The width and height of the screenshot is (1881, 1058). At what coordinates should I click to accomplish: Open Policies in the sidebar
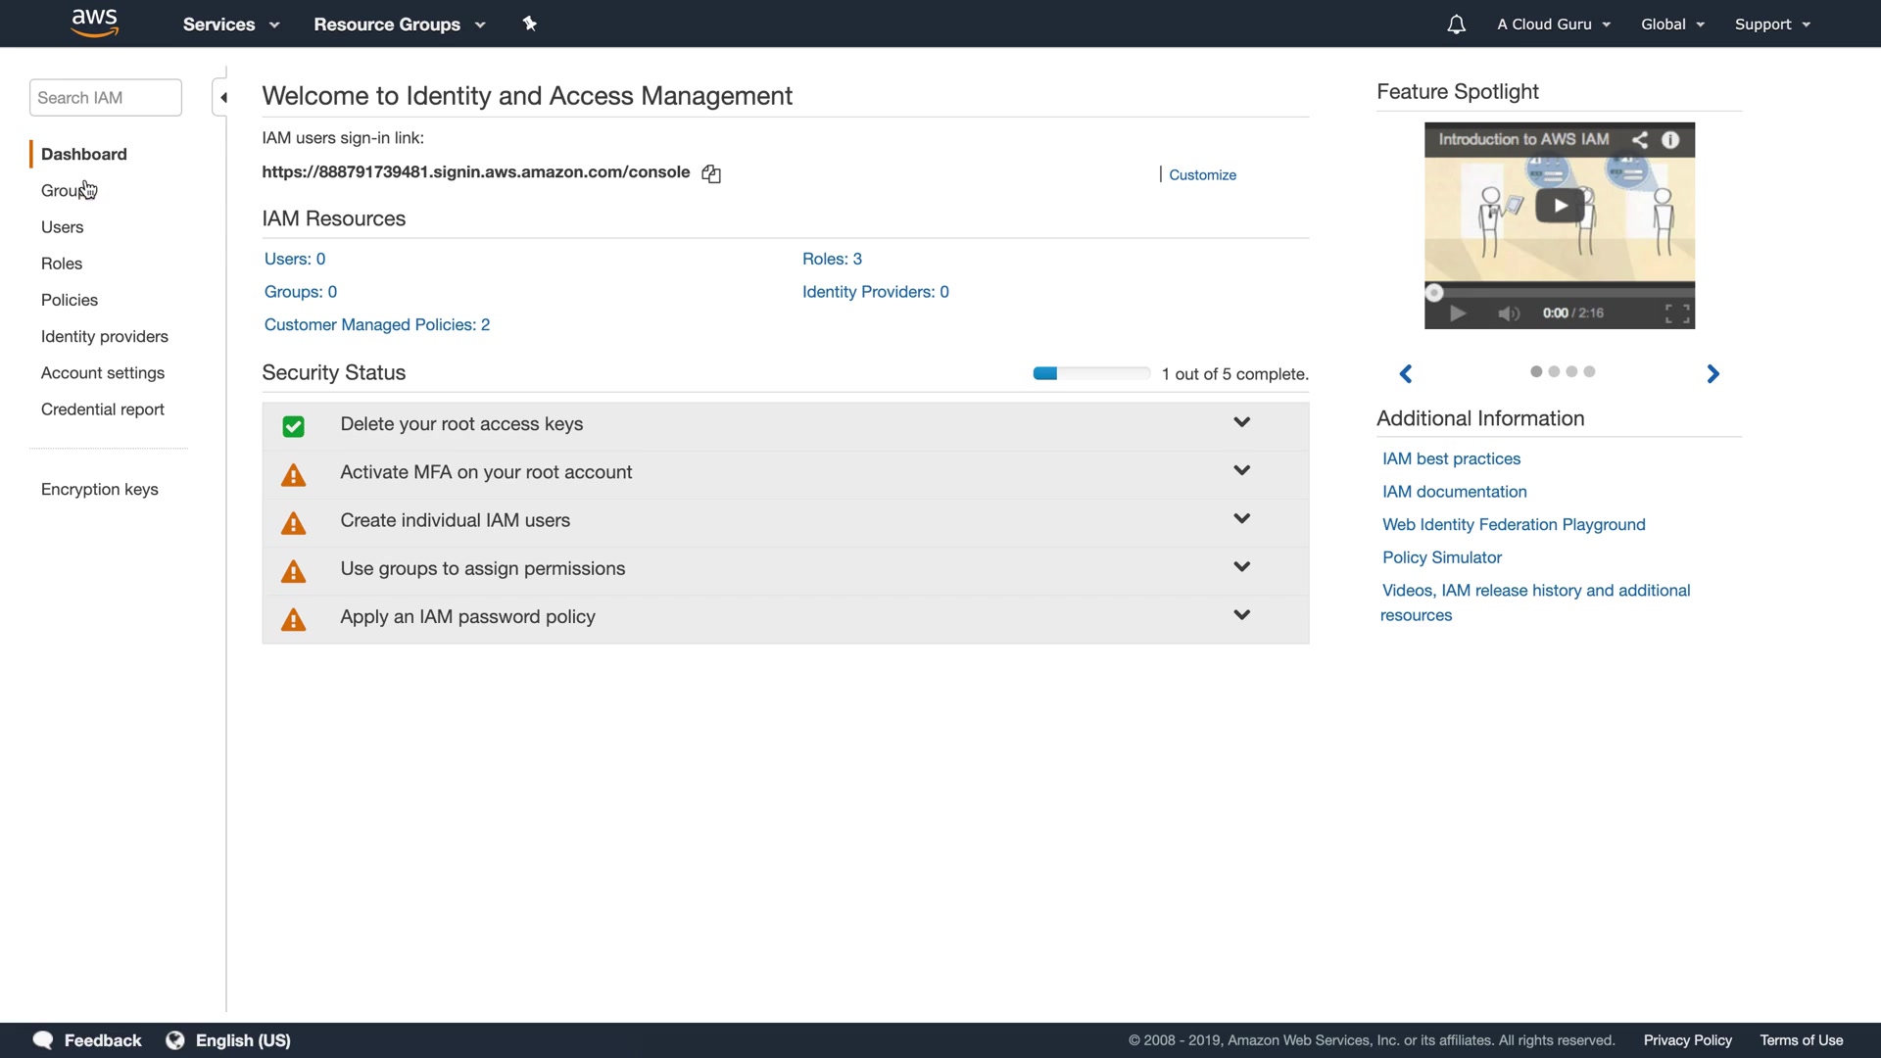point(70,300)
